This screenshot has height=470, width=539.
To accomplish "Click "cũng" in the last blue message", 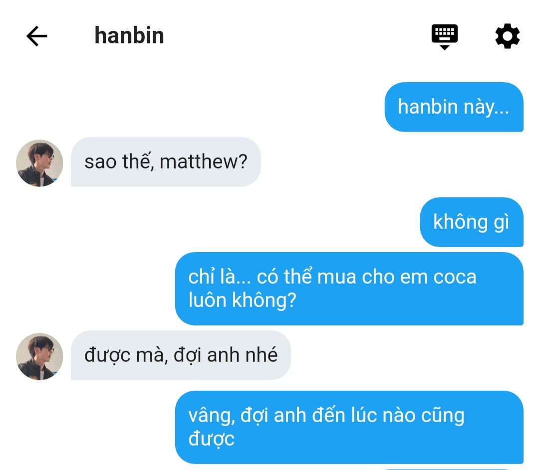I will 443,417.
